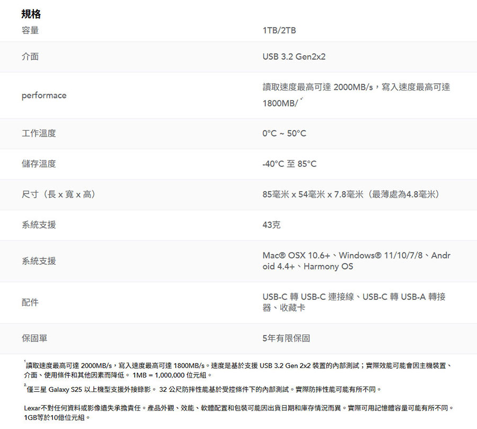Select the 保固單 label
Screen dimensions: 477x429
[x=34, y=338]
